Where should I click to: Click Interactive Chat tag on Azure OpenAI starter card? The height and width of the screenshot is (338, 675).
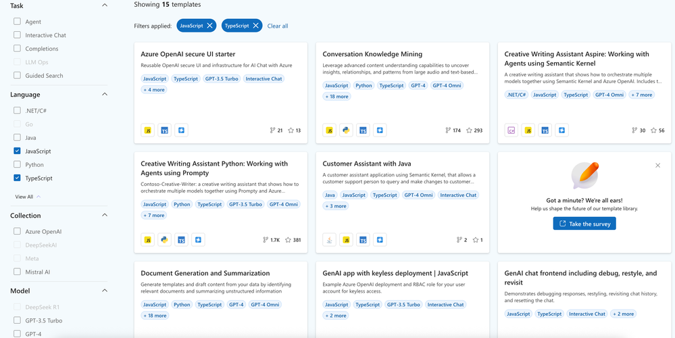click(x=264, y=79)
